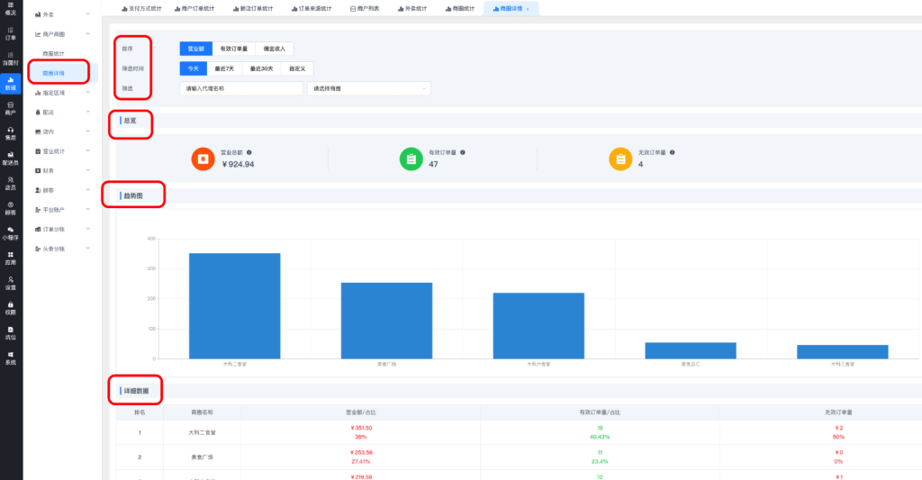922x480 pixels.
Task: Switch to the 商户列表 tab
Action: pos(364,8)
